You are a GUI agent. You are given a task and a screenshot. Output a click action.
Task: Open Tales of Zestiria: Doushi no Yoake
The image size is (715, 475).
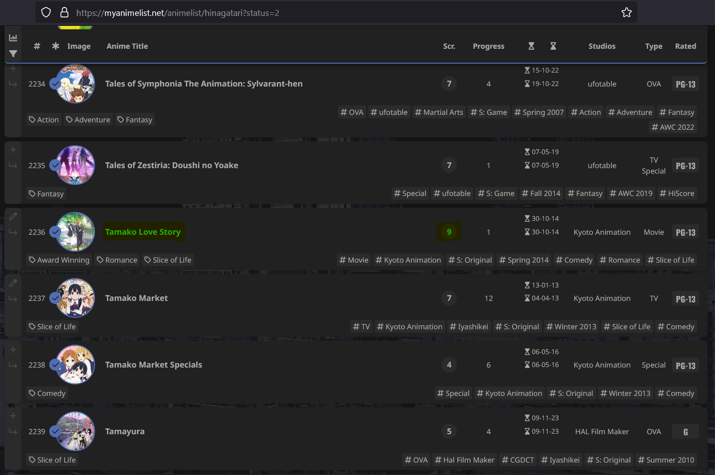[172, 165]
